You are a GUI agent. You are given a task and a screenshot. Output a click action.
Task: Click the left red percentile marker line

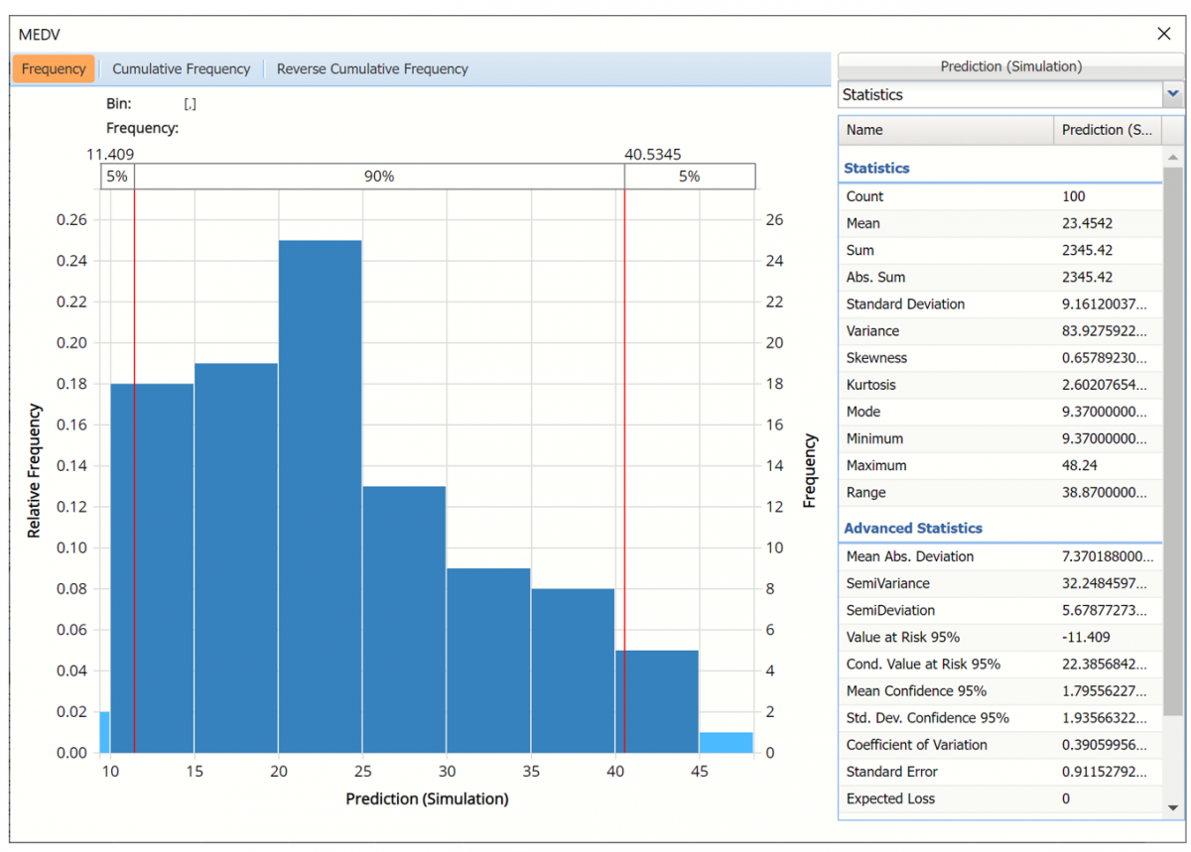134,466
